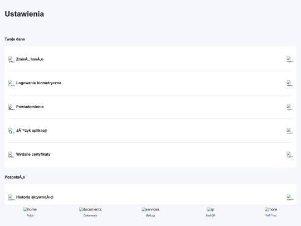Open arrow at right of Powiadomienia row
Viewport: 301px width, 226px height.
(x=290, y=107)
